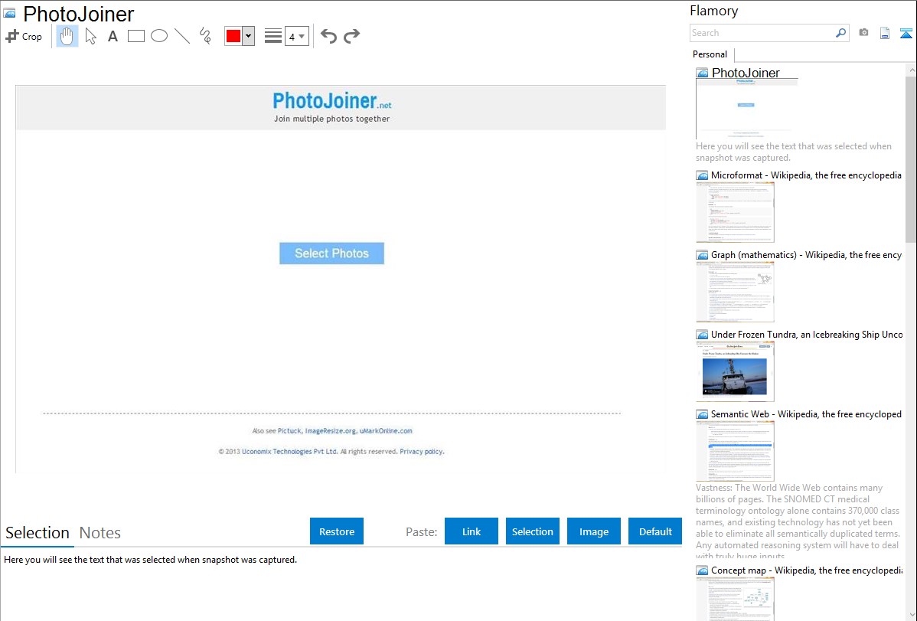
Task: Capture snapshot with camera icon
Action: click(x=863, y=33)
